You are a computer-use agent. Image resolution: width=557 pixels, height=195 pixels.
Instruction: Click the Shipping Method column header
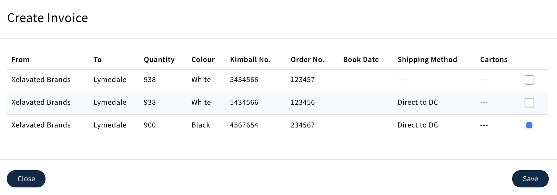427,60
